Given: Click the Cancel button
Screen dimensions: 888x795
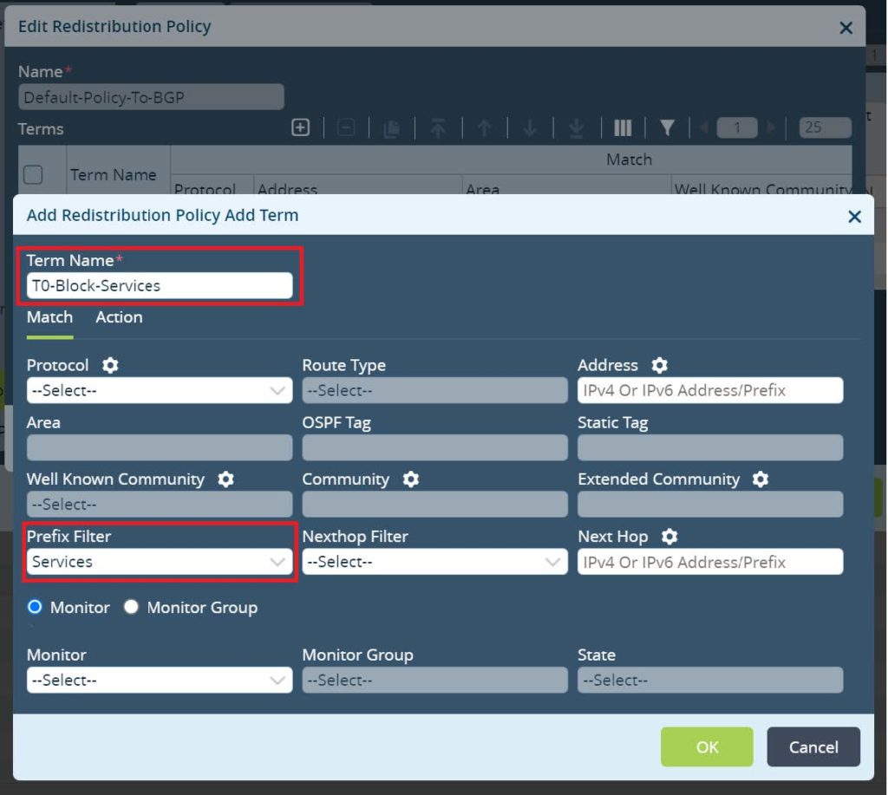Looking at the screenshot, I should click(x=813, y=746).
